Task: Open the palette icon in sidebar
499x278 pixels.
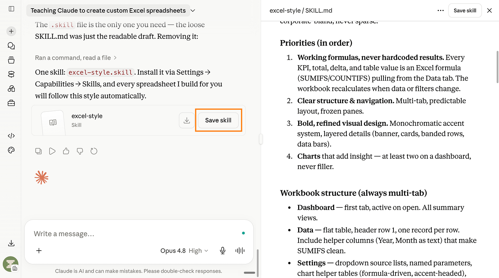Action: (11, 150)
